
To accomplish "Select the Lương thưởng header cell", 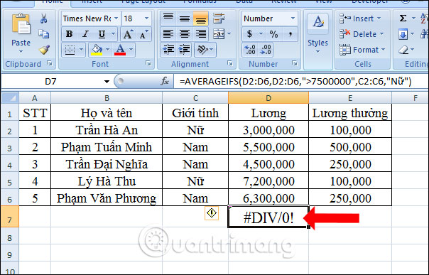I will point(350,112).
